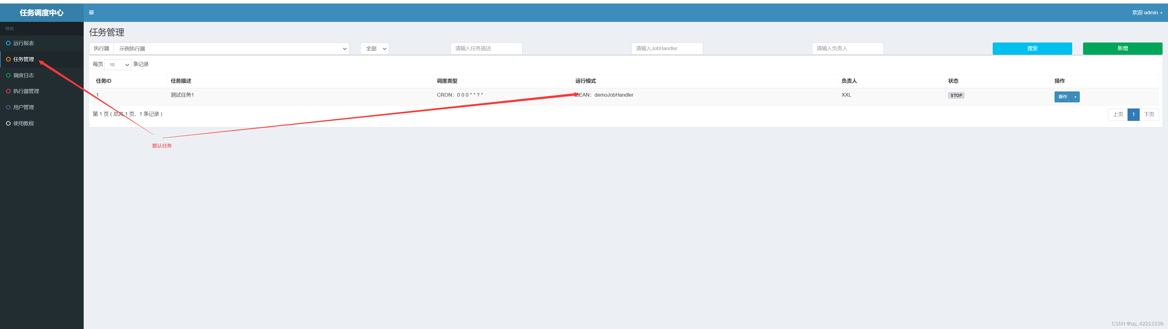Click the 用户管理 purple circle icon
The image size is (1168, 329).
(8, 107)
